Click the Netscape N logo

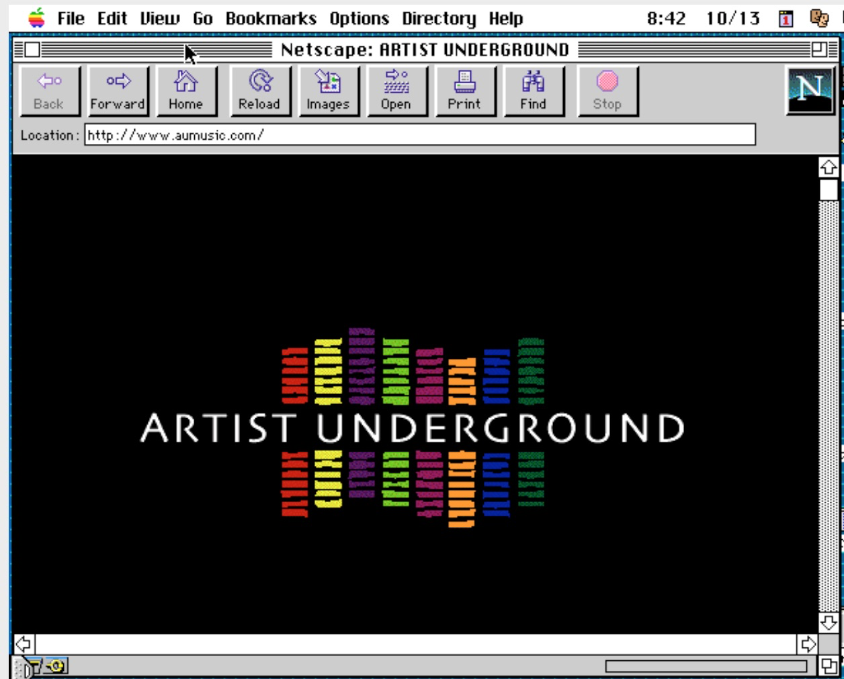tap(810, 90)
